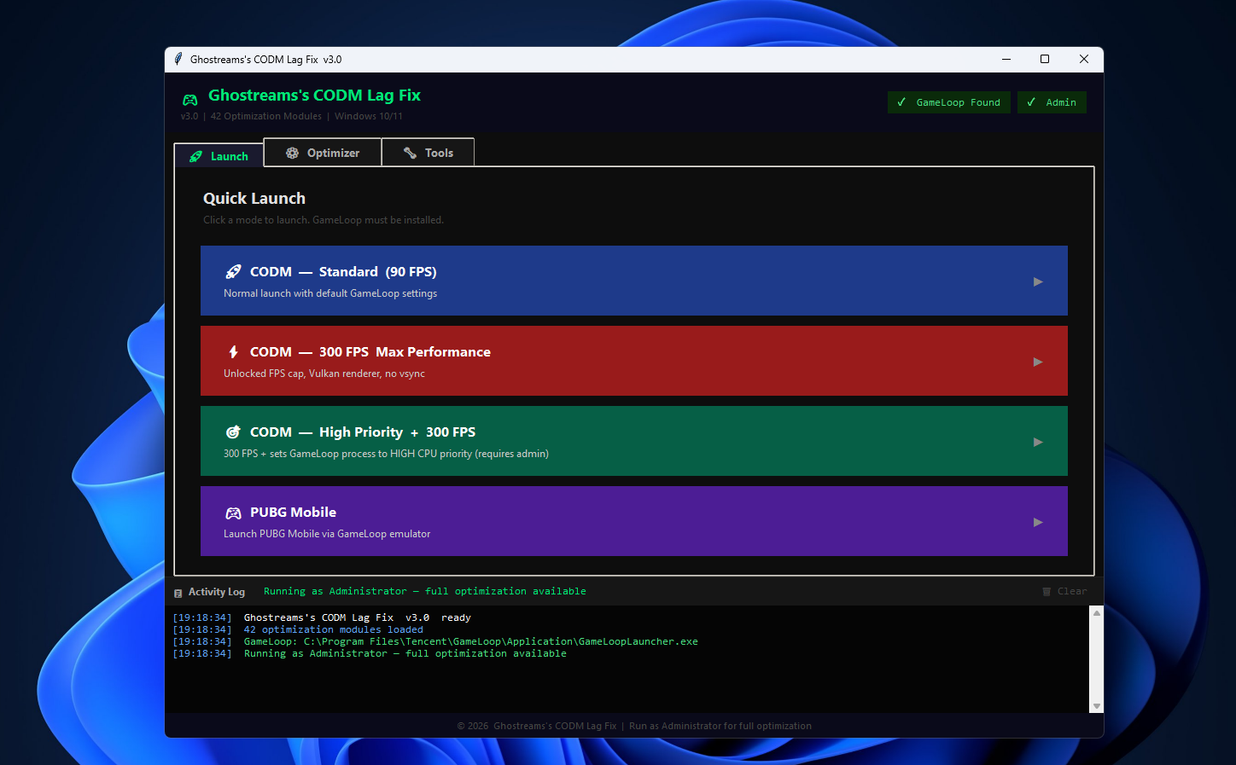The height and width of the screenshot is (765, 1236).
Task: Click the target icon on High Priority card
Action: [233, 432]
